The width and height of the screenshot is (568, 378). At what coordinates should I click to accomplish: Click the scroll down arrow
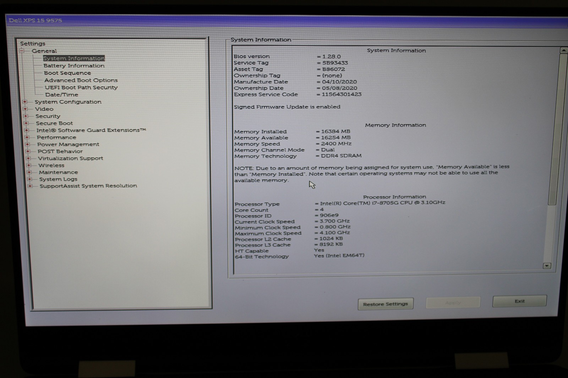click(x=547, y=266)
